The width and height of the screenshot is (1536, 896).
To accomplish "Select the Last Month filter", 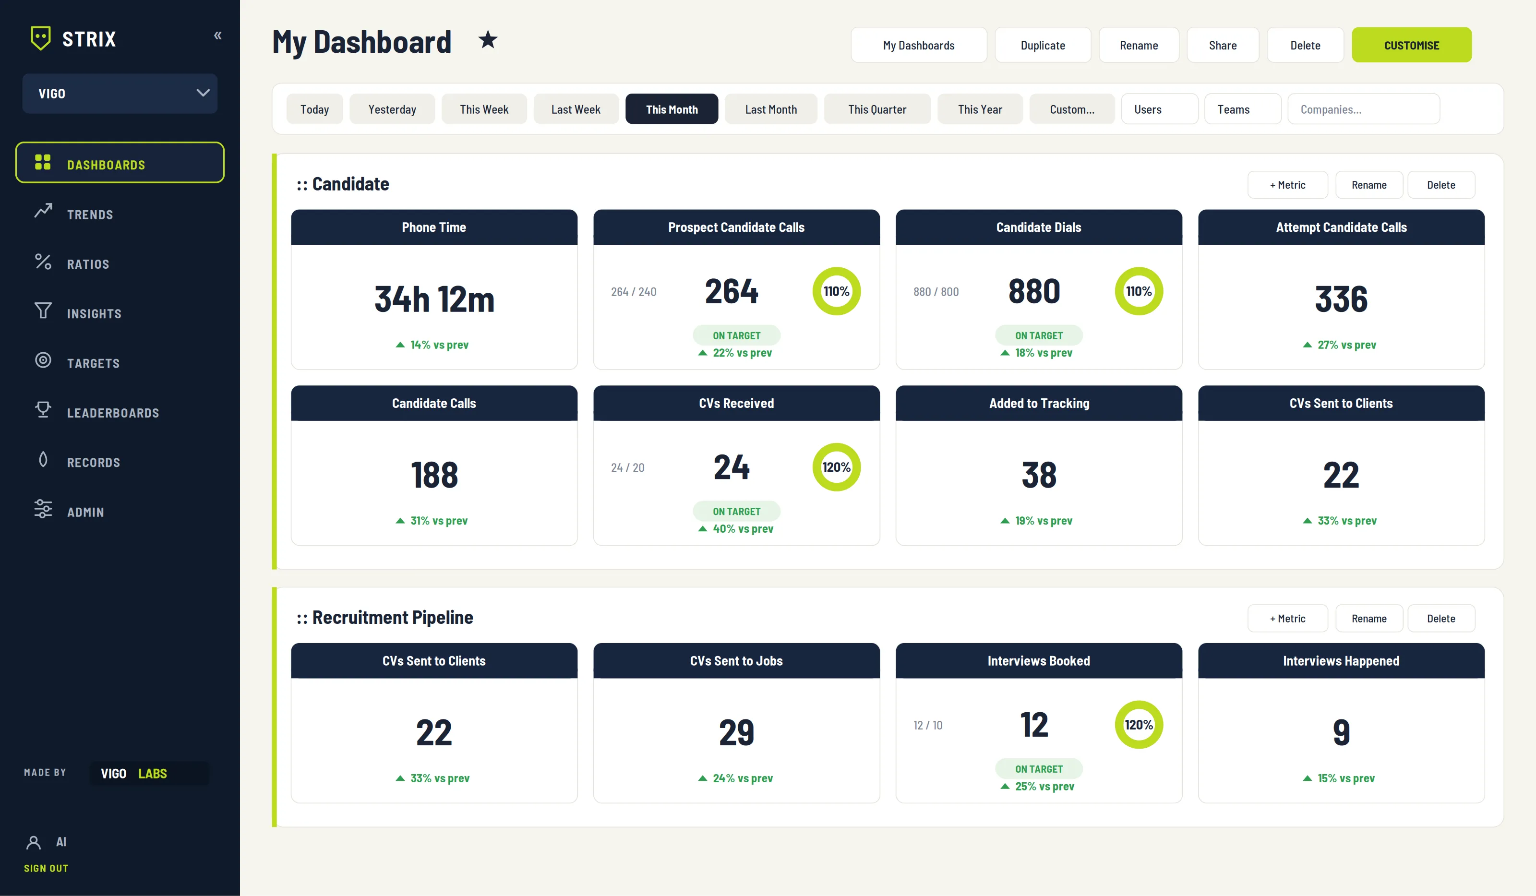I will [x=771, y=109].
